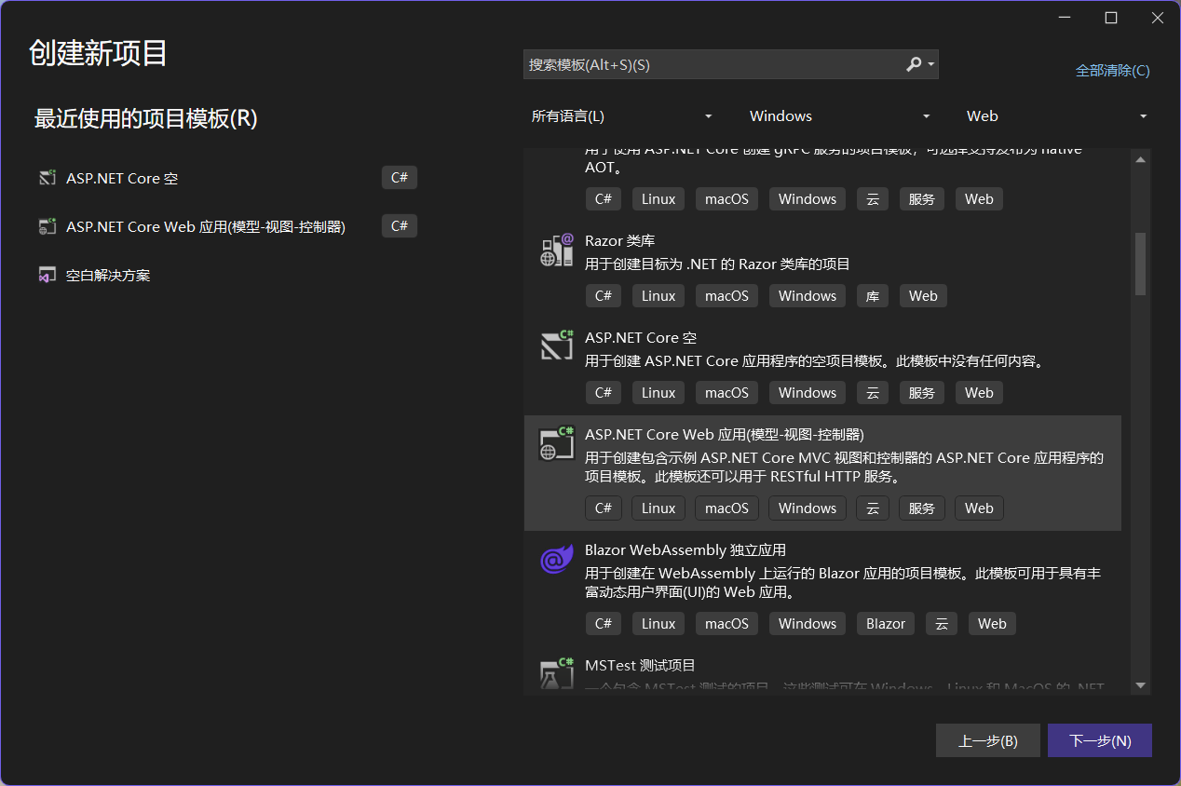1181x786 pixels.
Task: Click the 服务 tag under ASP.NET Core 空
Action: point(922,393)
